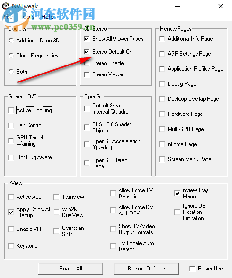Enable AGP Settings Page
This screenshot has height=278, width=232.
(162, 54)
